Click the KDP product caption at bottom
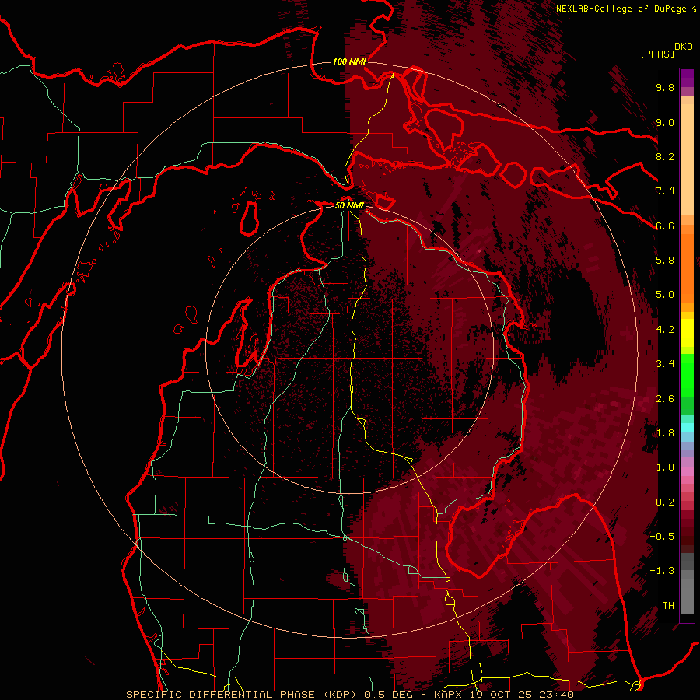 (x=350, y=695)
